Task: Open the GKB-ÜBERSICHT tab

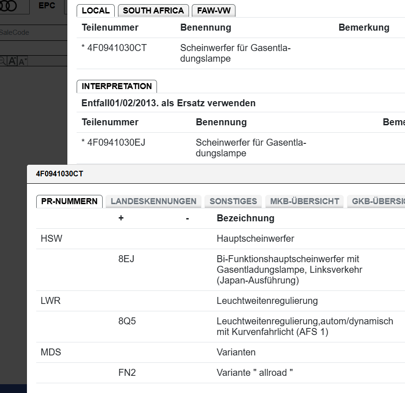Action: tap(377, 201)
